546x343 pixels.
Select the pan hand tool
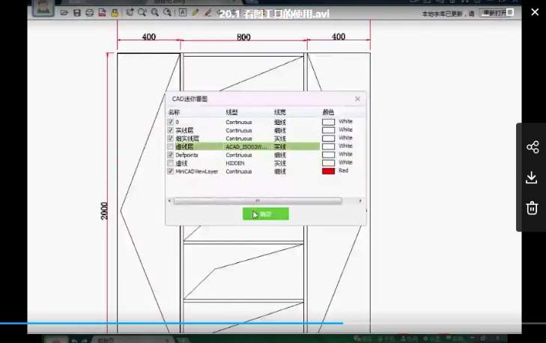coord(130,13)
